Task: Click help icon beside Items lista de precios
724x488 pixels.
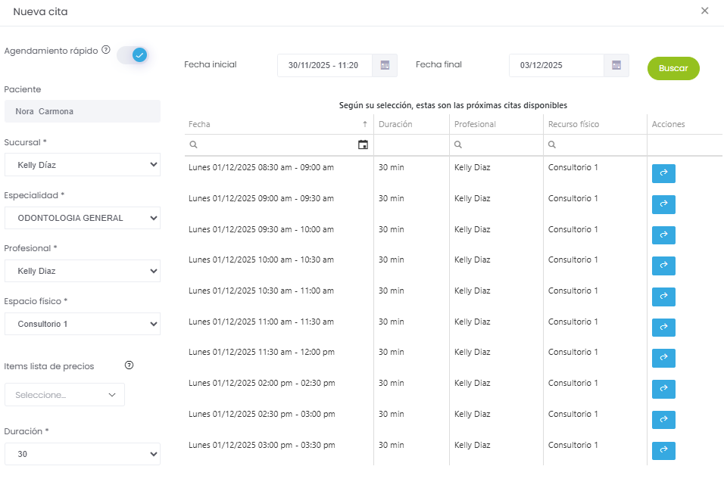Action: 129,365
